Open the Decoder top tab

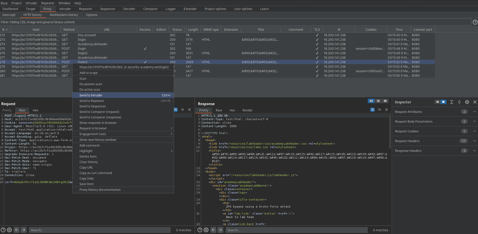pos(129,9)
